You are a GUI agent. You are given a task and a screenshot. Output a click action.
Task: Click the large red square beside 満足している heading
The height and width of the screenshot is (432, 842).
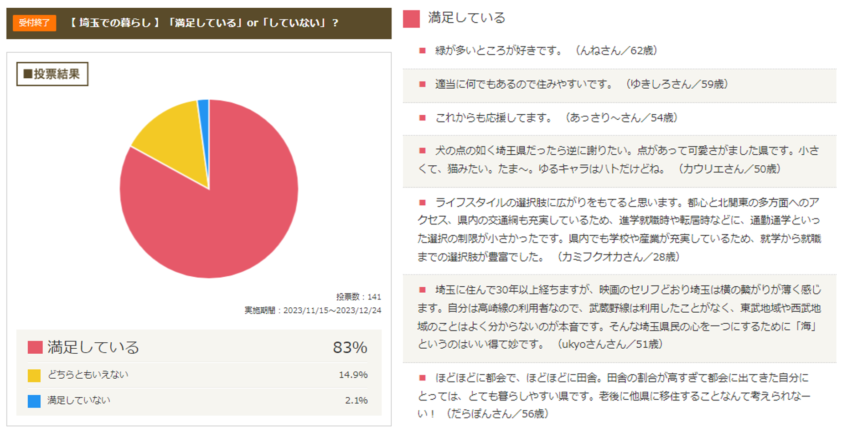(x=411, y=19)
